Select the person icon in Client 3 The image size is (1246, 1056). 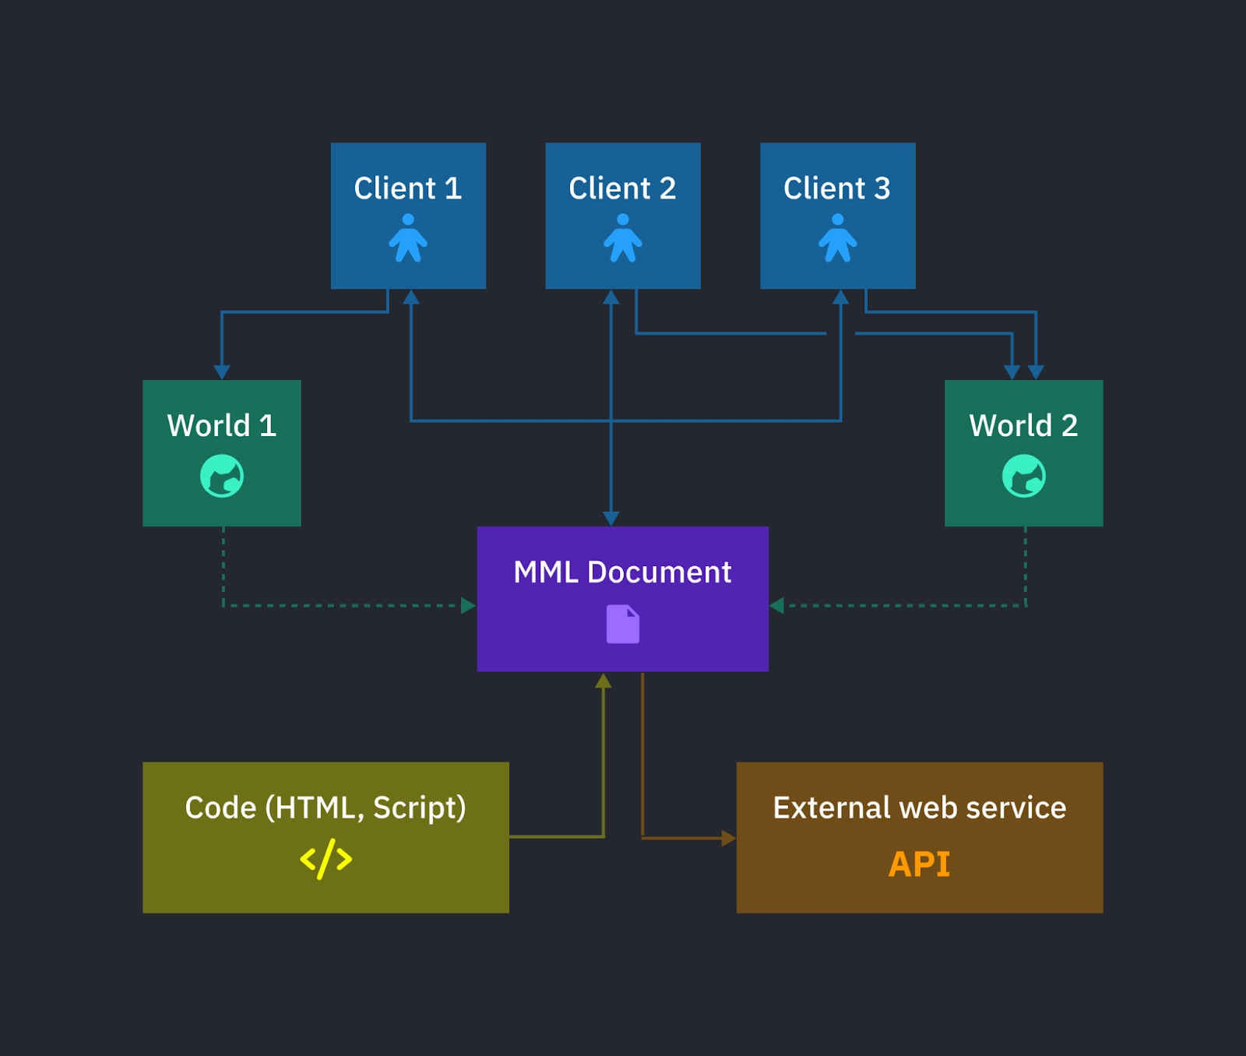[x=837, y=238]
